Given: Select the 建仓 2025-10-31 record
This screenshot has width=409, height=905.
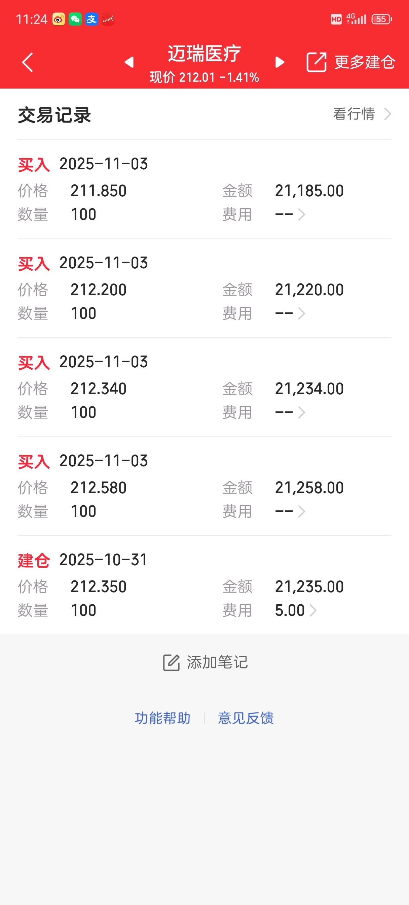Looking at the screenshot, I should click(204, 585).
